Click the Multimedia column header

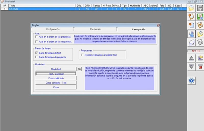(x=135, y=6)
